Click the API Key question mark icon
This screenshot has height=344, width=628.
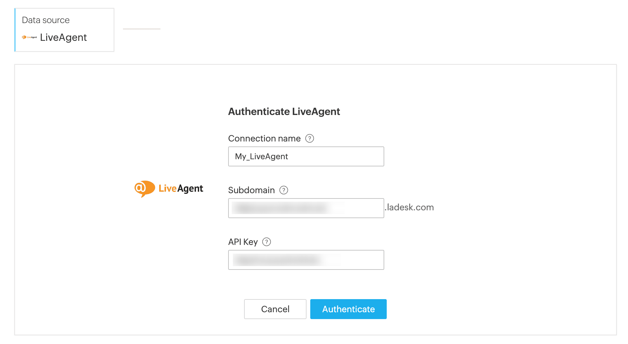coord(266,242)
